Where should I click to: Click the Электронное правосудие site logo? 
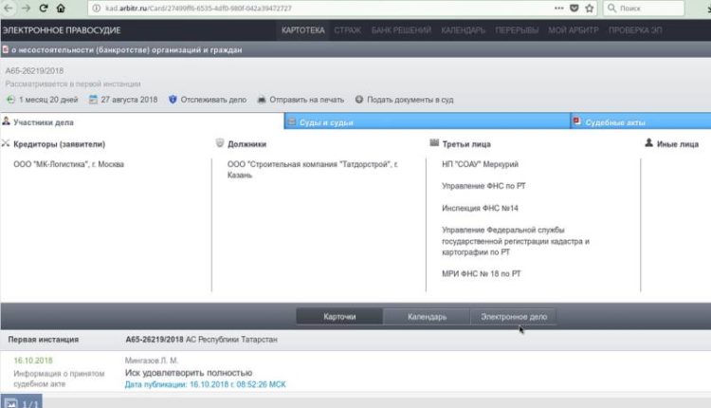pyautogui.click(x=62, y=30)
